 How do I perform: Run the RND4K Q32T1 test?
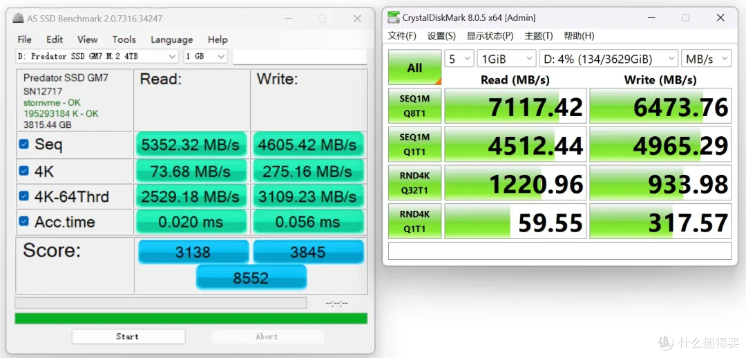[415, 183]
